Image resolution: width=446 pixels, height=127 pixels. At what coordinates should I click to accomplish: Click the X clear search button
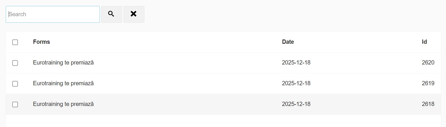coord(134,14)
